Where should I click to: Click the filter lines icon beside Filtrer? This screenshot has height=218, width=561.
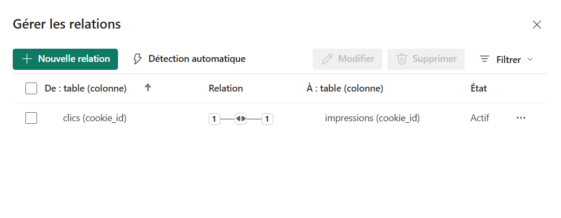pyautogui.click(x=484, y=59)
